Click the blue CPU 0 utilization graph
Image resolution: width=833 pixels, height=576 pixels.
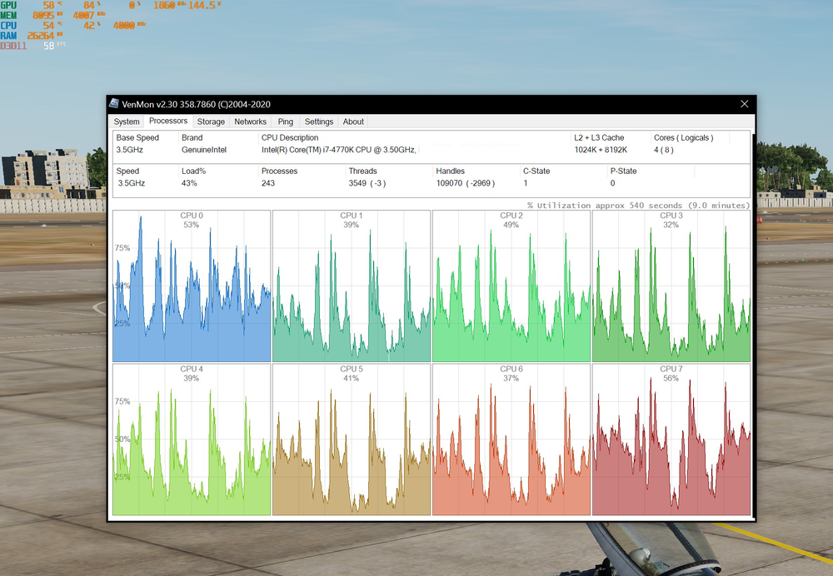coord(192,286)
